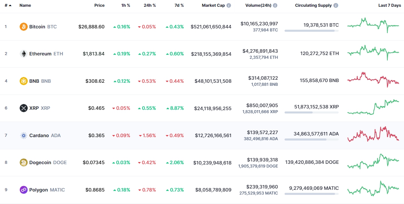Click the Last 7 Days header
The height and width of the screenshot is (204, 404).
[389, 5]
